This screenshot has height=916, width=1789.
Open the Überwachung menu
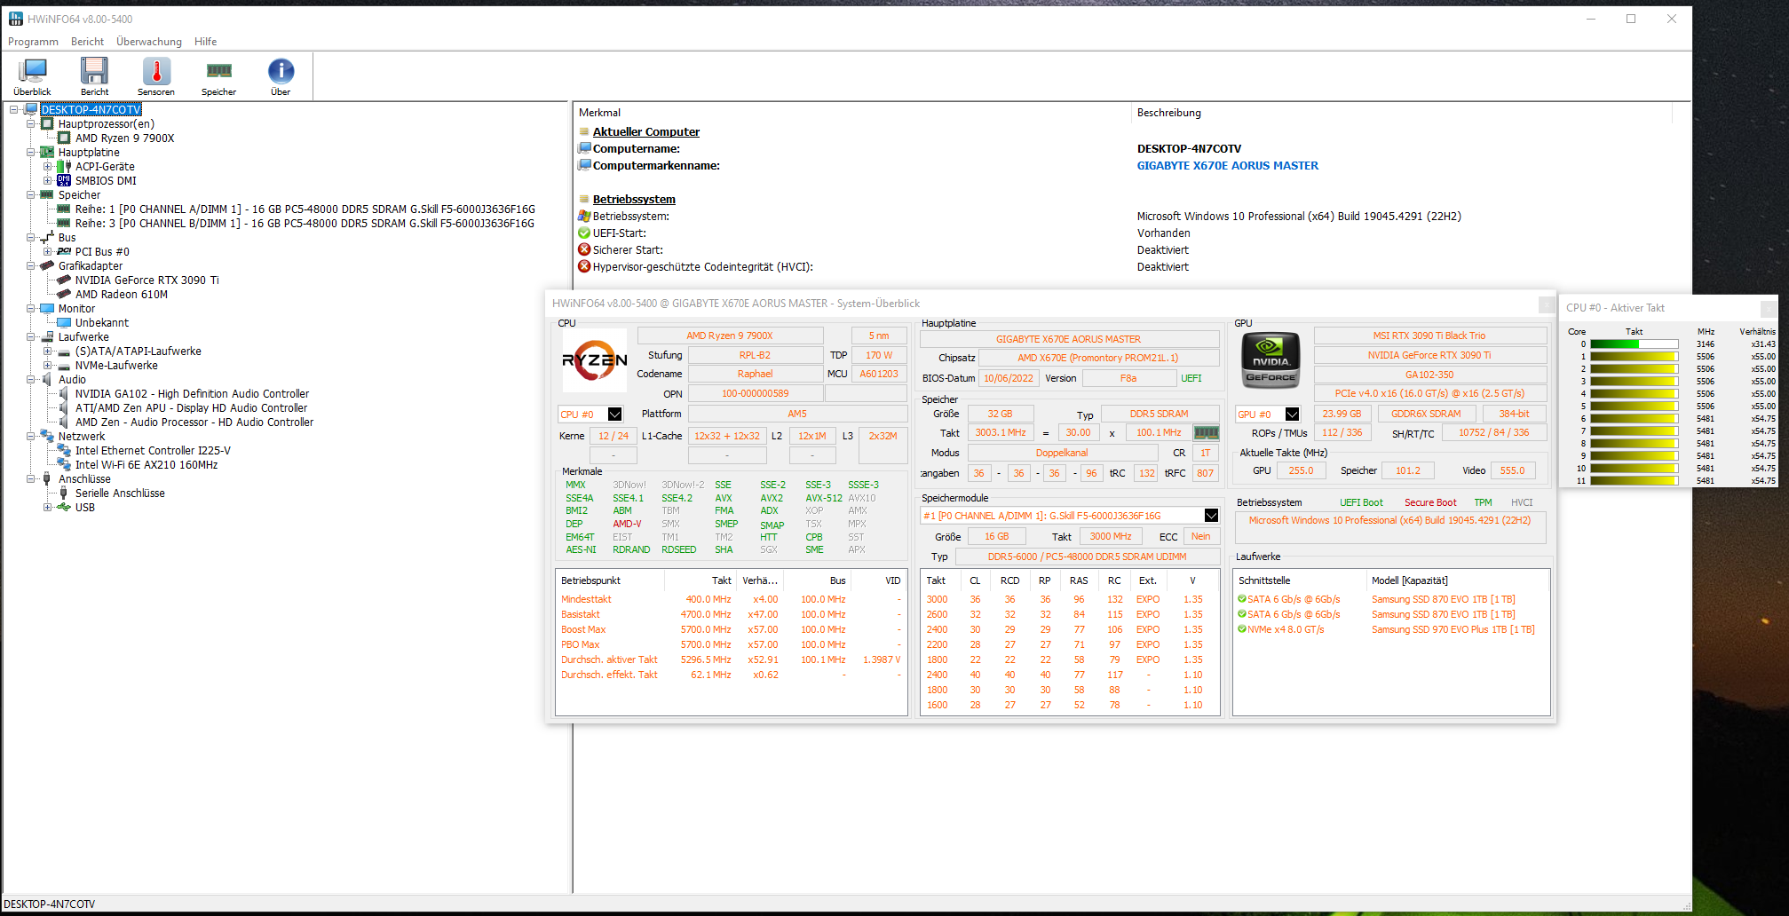(149, 42)
